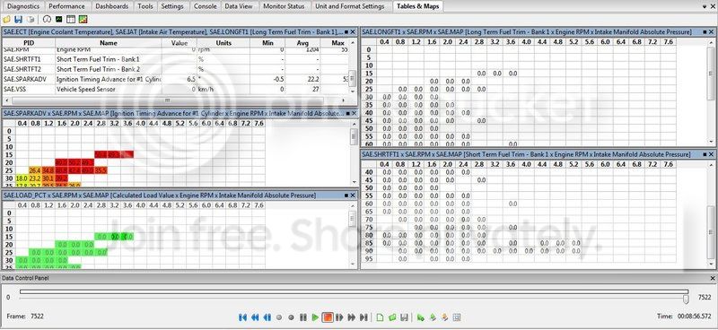
Task: Save using the blue floppy disk icon
Action: click(x=18, y=20)
